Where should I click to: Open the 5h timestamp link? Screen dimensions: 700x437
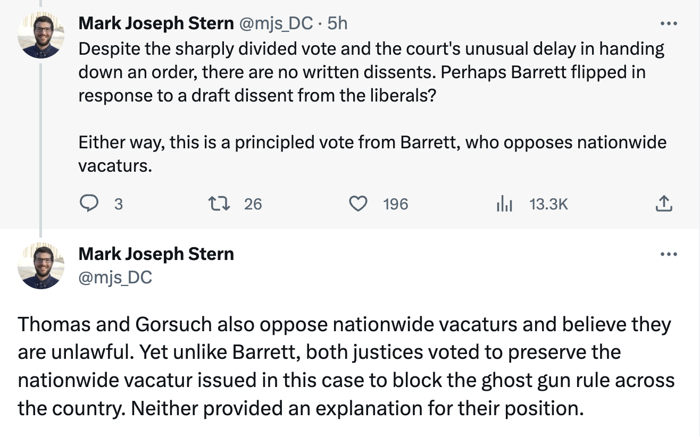337,23
